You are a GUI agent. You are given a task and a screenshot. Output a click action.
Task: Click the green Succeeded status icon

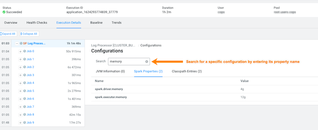(x=4, y=12)
